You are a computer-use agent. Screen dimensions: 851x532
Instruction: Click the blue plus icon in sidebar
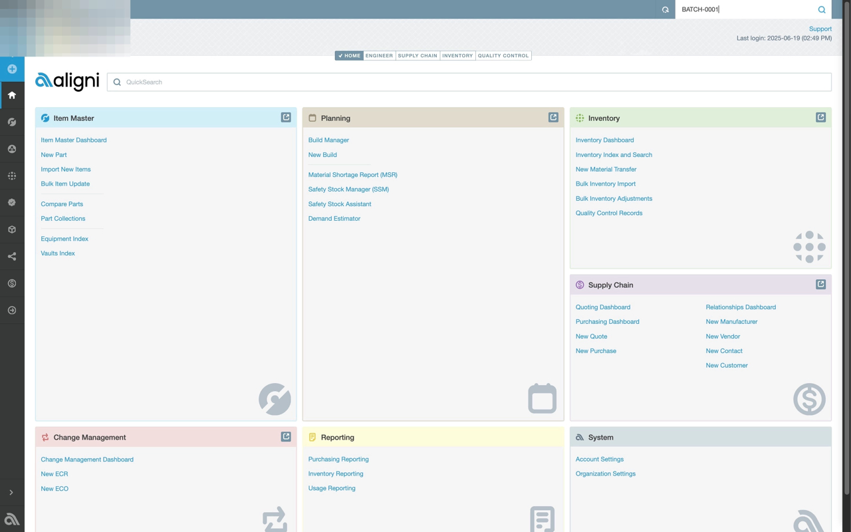coord(12,69)
